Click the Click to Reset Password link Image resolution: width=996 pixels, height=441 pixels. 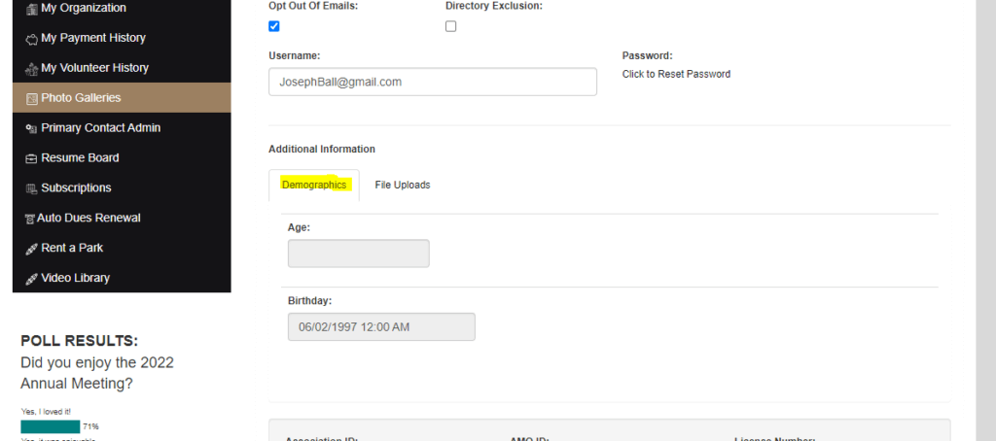pyautogui.click(x=676, y=74)
